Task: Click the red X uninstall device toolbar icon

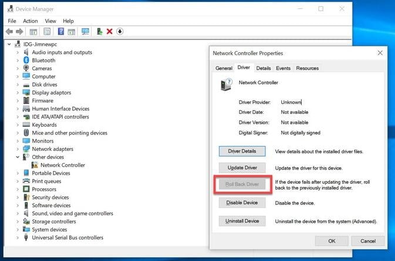Action: pyautogui.click(x=109, y=32)
